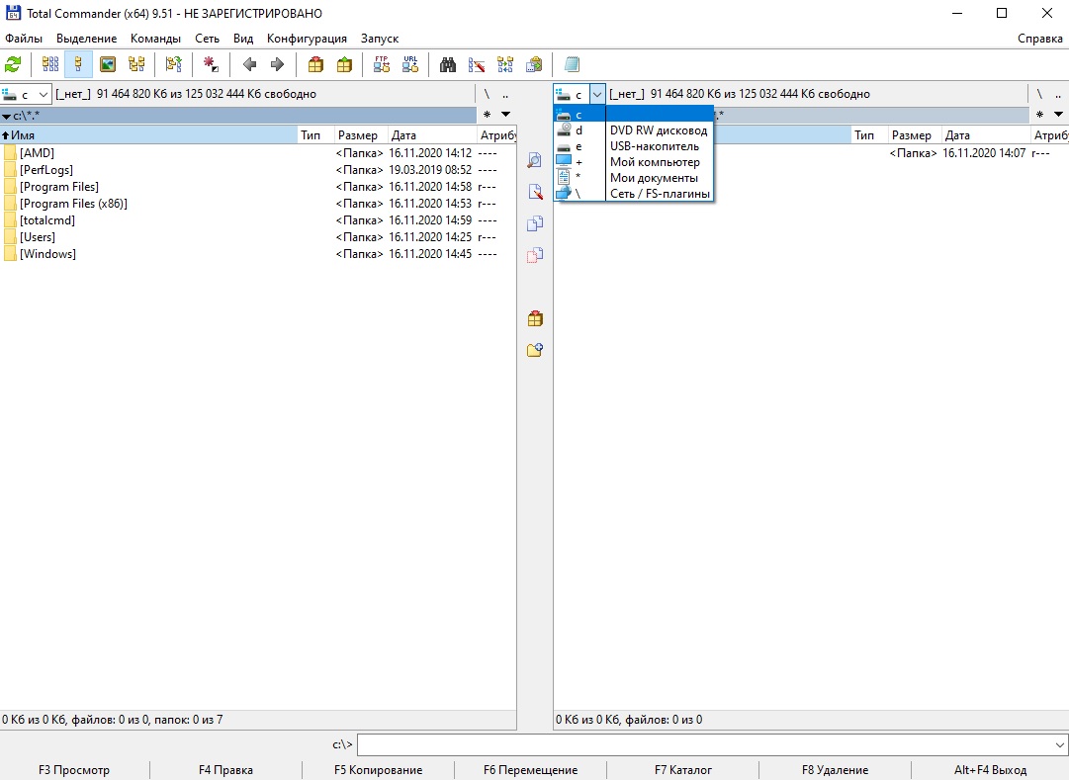Screen dimensions: 1069x780
Task: Open the Запуск menu
Action: [x=380, y=39]
